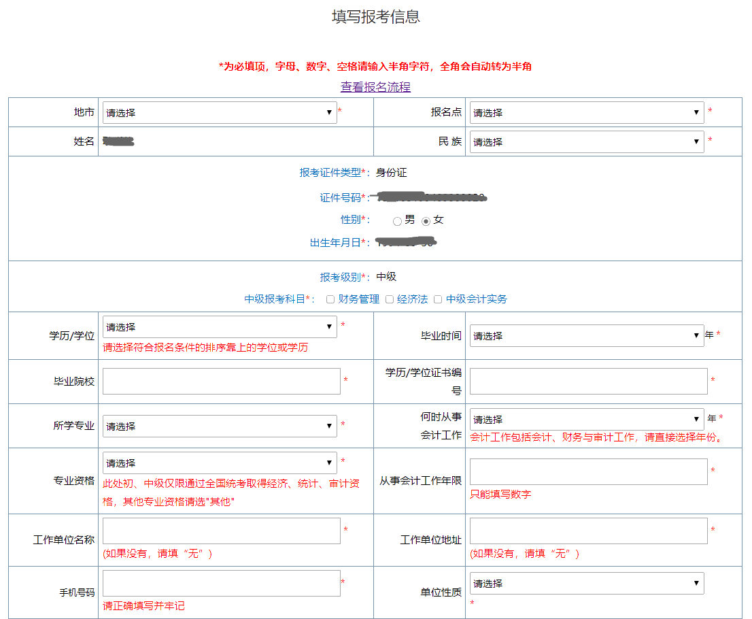Open the 报名点 registration point dropdown

click(585, 112)
